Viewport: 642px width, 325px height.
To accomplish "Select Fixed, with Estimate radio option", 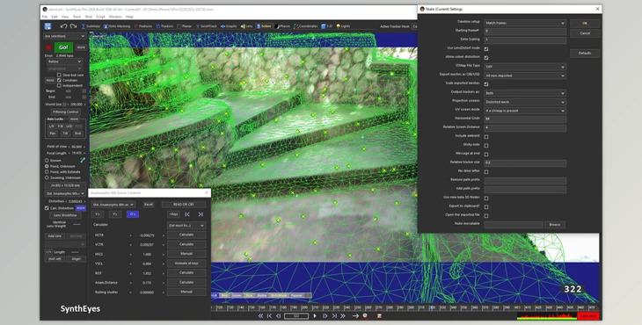I will [x=47, y=172].
